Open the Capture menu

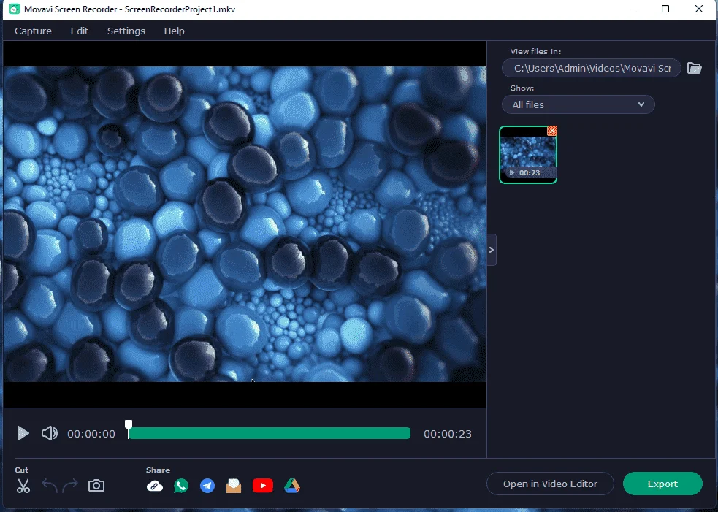pos(33,31)
